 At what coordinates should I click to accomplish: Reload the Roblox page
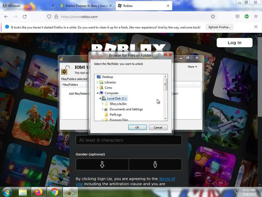(25, 17)
